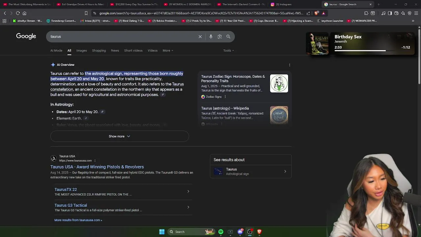Follow the Taurus constellation link
Image resolution: width=421 pixels, height=237 pixels.
[x=117, y=87]
